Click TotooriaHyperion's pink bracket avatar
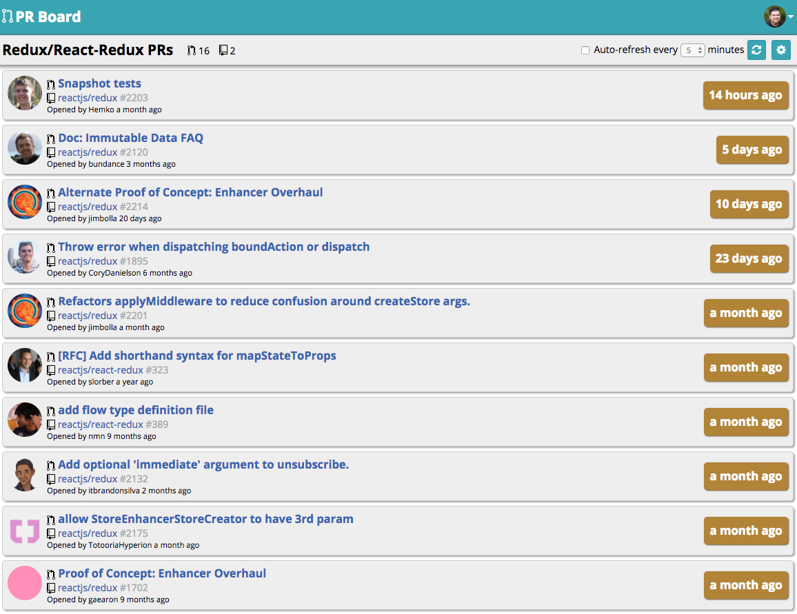The height and width of the screenshot is (614, 797). point(24,531)
